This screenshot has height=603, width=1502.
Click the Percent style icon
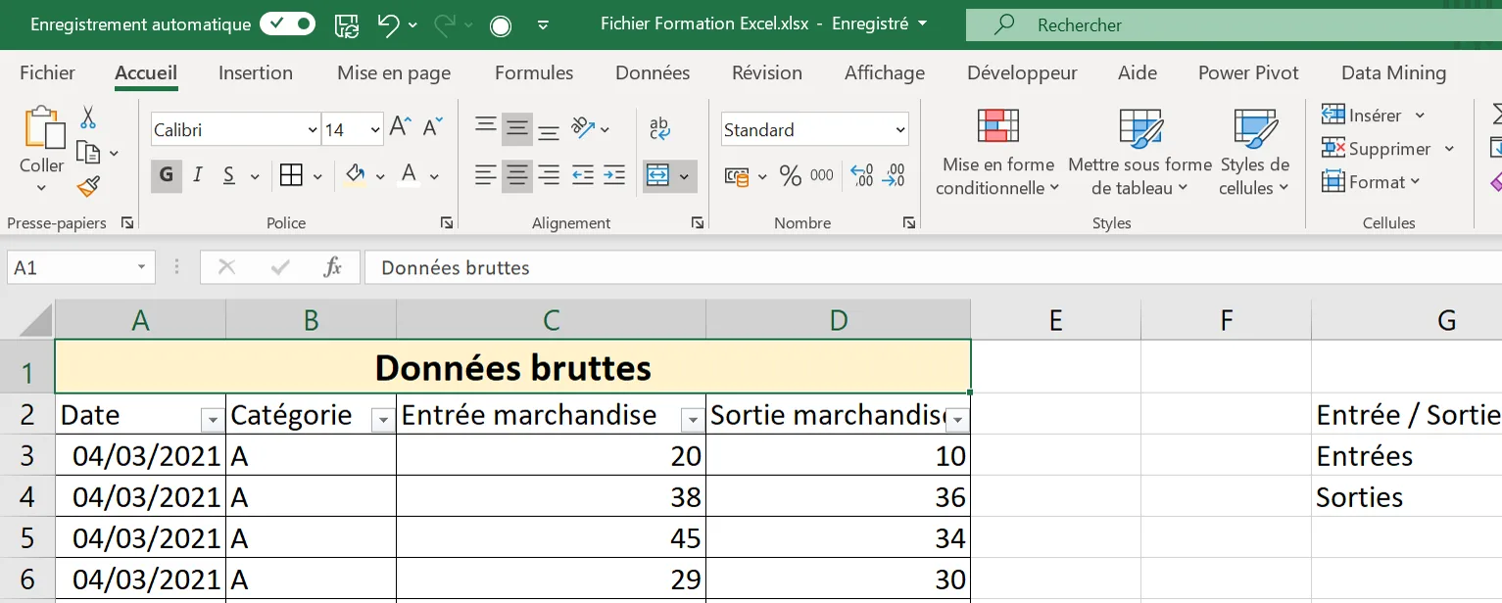click(790, 175)
